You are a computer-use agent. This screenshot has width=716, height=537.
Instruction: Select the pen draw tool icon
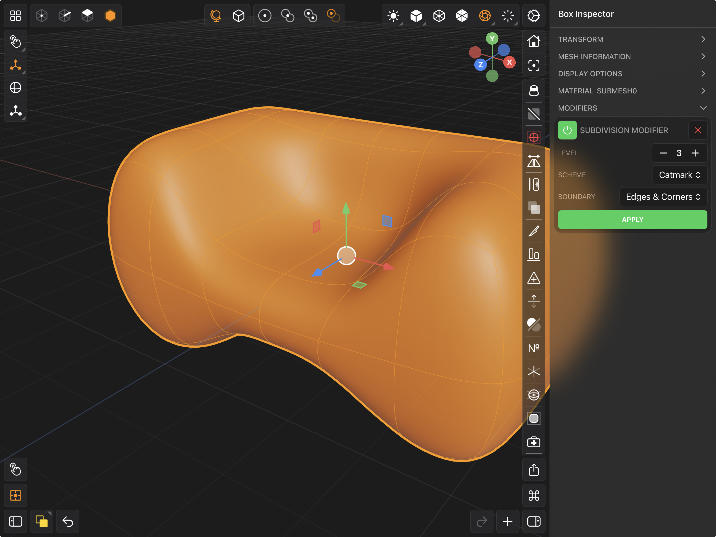533,231
